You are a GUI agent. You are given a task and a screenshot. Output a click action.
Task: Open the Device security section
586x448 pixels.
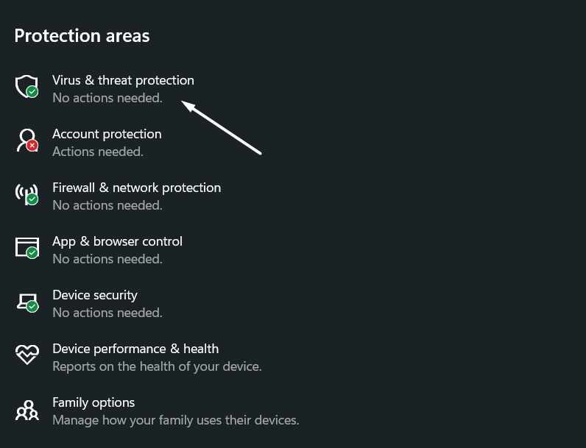(95, 295)
